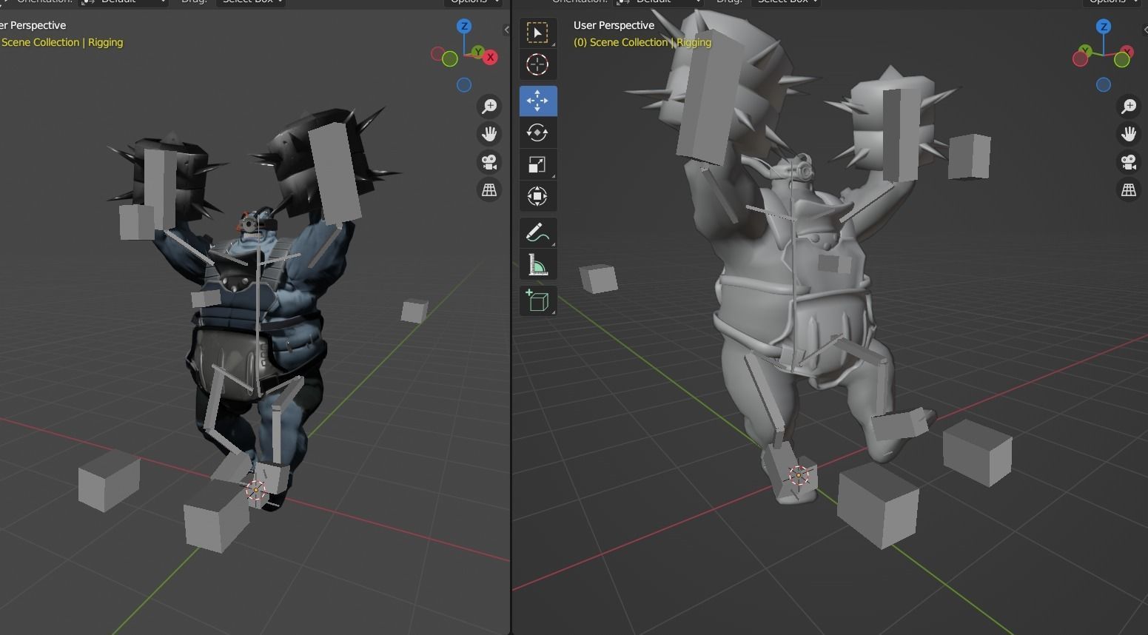The image size is (1148, 635).
Task: Click unlabeled blue circle below left gizmo
Action: pos(464,85)
